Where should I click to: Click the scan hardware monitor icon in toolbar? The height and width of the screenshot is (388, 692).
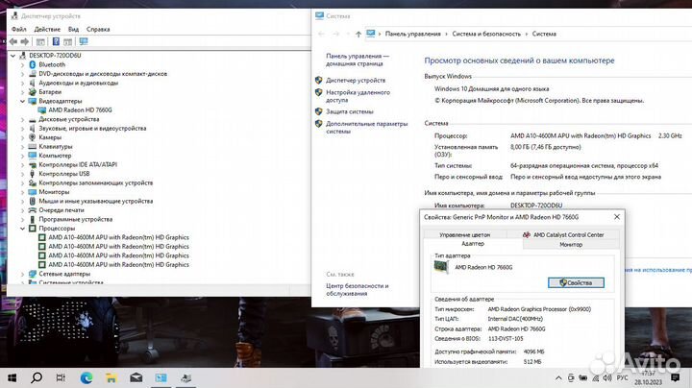84,41
